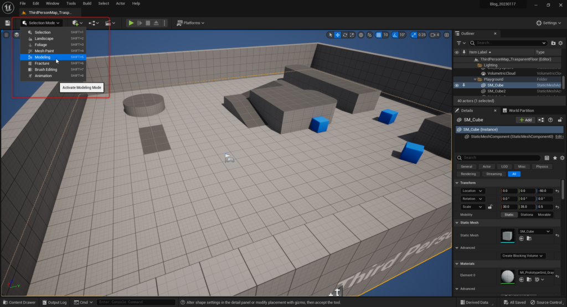Create new folder in Outliner
The image size is (567, 307).
pos(553,43)
